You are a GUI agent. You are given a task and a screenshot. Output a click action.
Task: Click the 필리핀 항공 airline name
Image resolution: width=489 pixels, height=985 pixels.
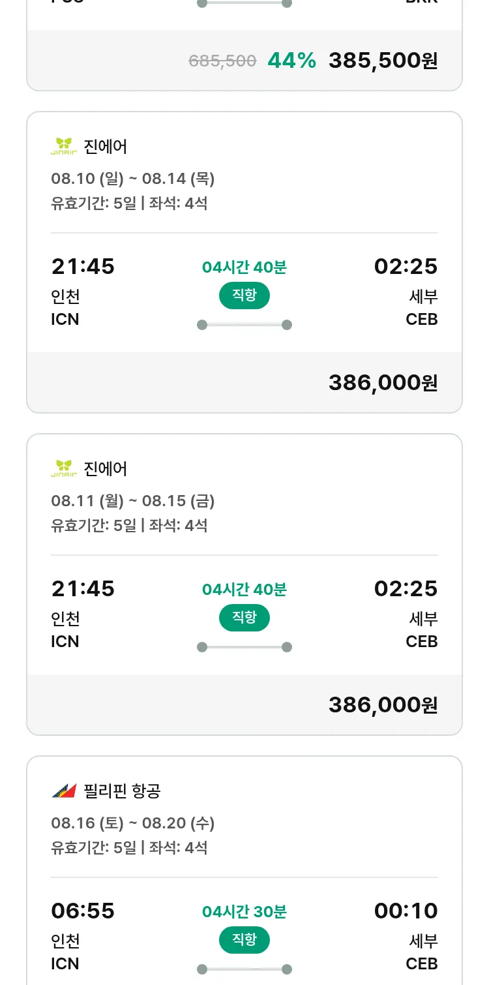pos(123,791)
